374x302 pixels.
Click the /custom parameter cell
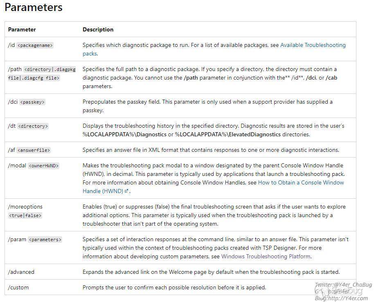point(18,287)
